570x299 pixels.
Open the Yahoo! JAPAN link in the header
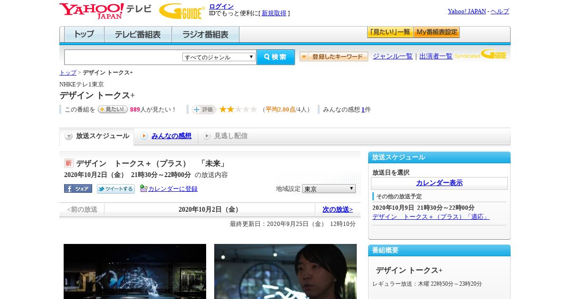coord(467,11)
